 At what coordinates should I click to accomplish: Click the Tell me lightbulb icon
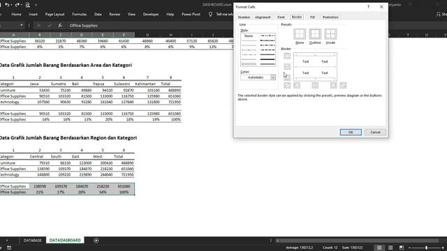210,14
